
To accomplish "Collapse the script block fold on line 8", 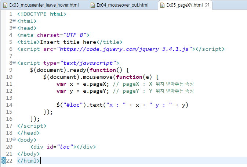I will click(x=14, y=63).
